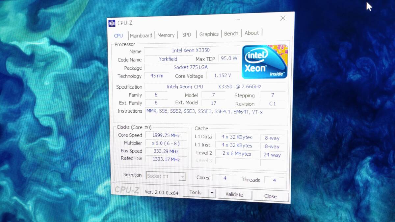The height and width of the screenshot is (222, 395).
Task: Click the Technology value 45 nm
Action: coord(157,76)
